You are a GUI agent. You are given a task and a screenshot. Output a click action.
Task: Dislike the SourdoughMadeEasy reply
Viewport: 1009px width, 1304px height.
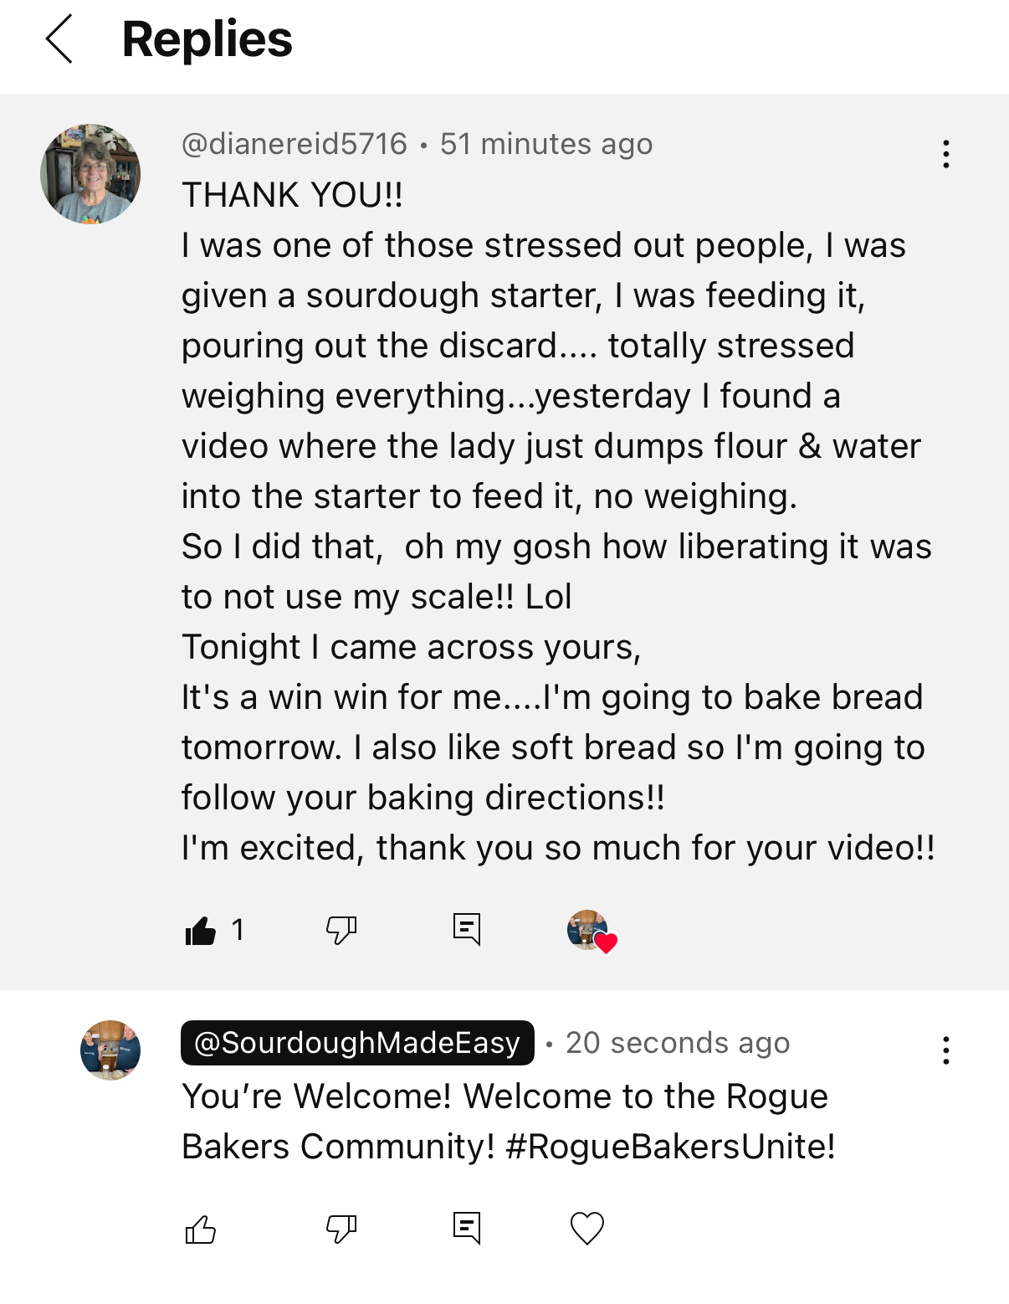pos(341,1230)
